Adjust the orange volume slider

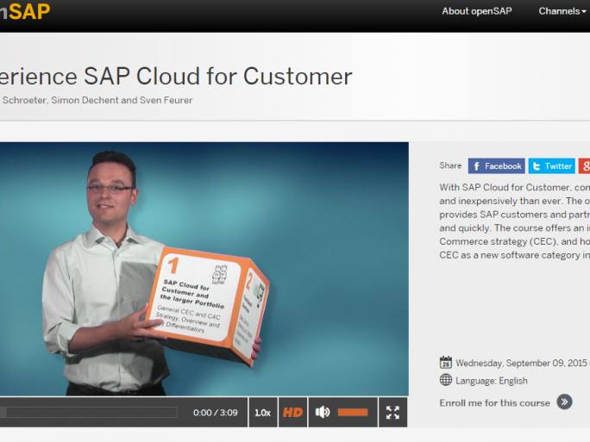tap(353, 413)
